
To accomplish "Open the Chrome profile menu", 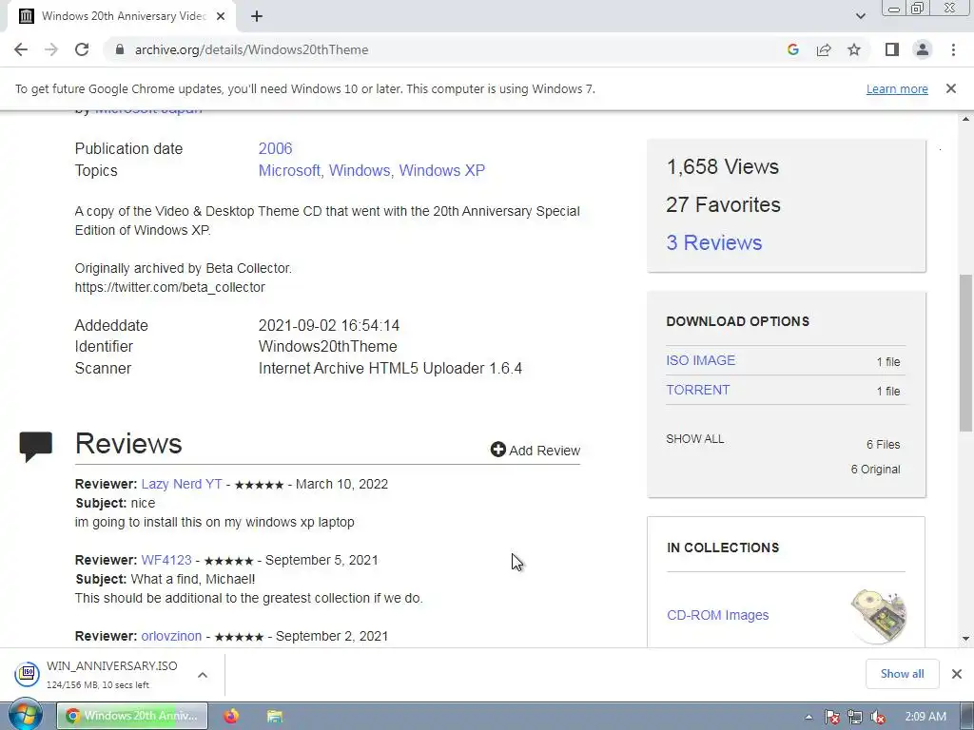I will (923, 49).
